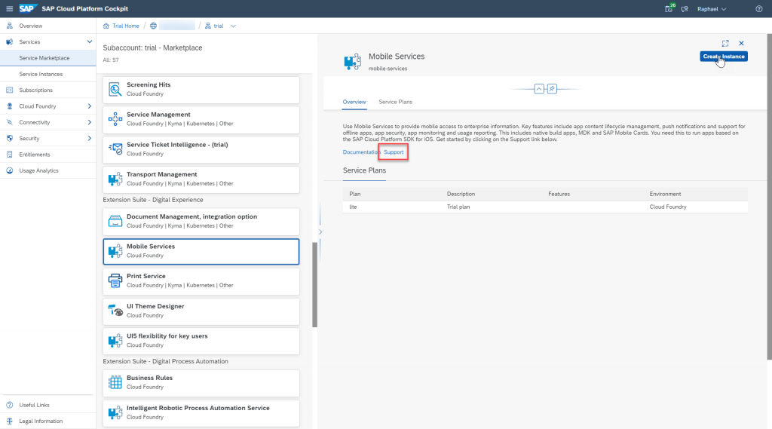Select the Print Service tile title
The image size is (772, 429).
point(146,276)
